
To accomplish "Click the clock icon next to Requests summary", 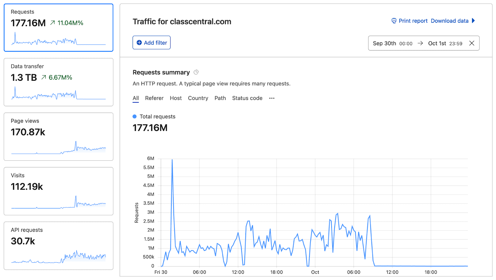I will point(196,72).
